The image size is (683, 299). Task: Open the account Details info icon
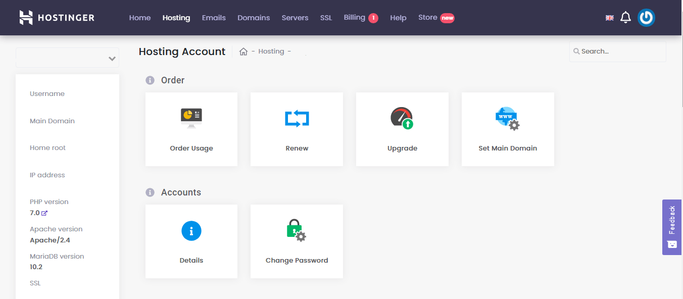tap(191, 231)
